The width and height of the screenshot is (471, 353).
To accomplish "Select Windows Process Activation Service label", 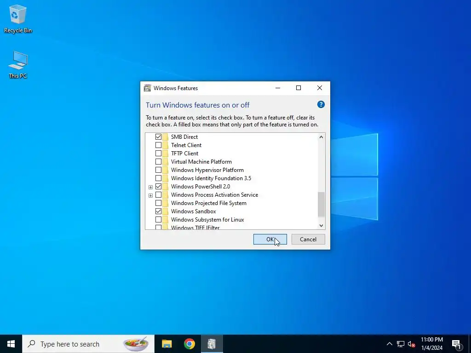I will pos(214,195).
